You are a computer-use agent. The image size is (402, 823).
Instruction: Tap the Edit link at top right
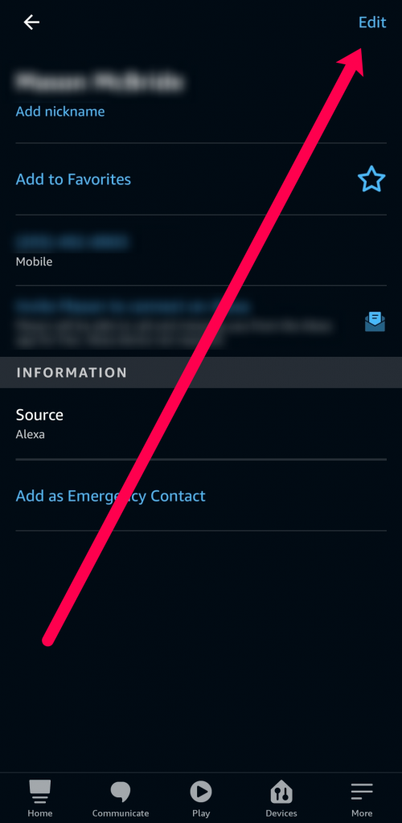coord(372,22)
